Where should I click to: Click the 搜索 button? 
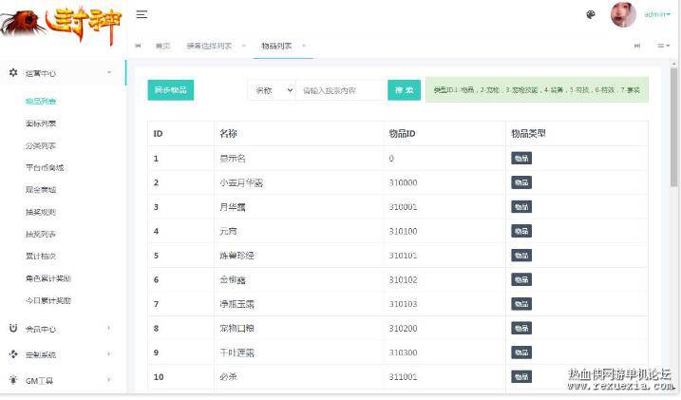coord(404,90)
